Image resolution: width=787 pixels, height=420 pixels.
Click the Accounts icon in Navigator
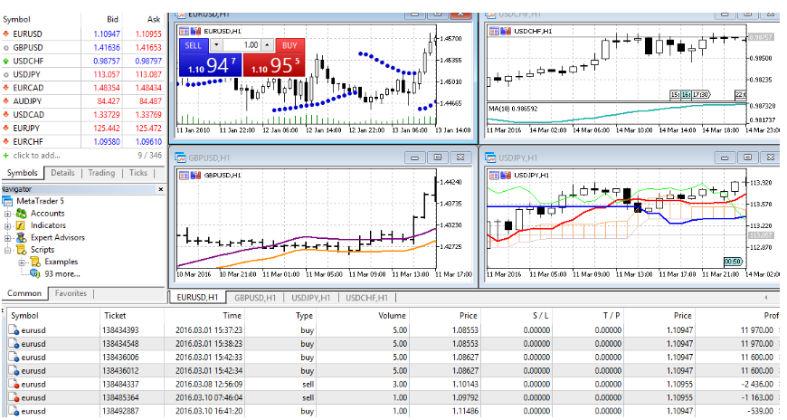(x=21, y=214)
